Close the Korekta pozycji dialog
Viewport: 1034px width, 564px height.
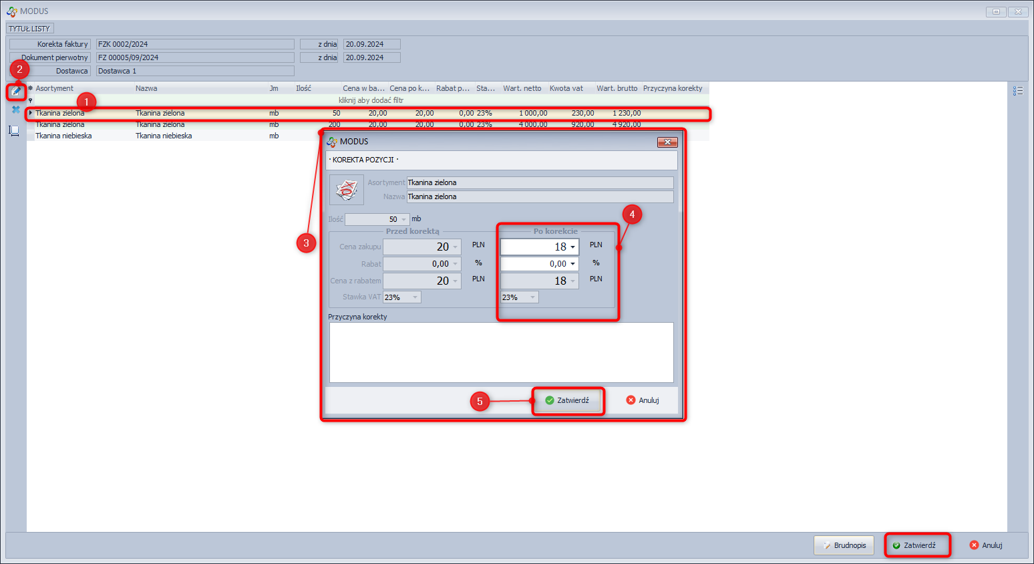click(x=667, y=142)
